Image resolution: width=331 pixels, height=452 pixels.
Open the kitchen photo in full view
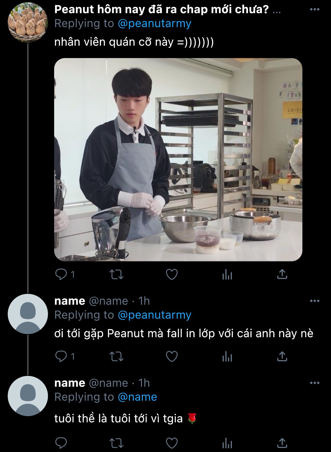(x=178, y=159)
